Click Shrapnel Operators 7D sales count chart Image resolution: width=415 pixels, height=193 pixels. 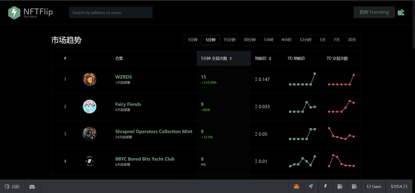pos(341,133)
